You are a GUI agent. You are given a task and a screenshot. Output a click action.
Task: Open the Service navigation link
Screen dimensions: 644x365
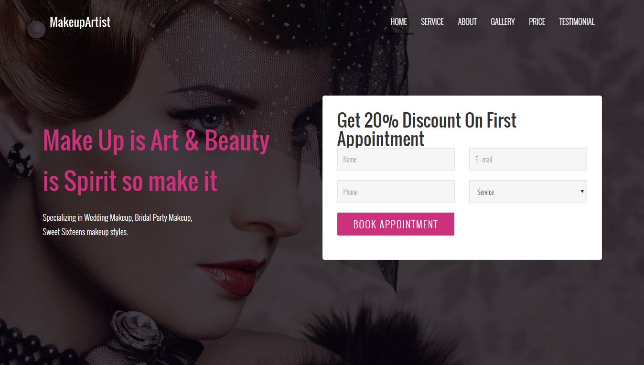coord(432,21)
